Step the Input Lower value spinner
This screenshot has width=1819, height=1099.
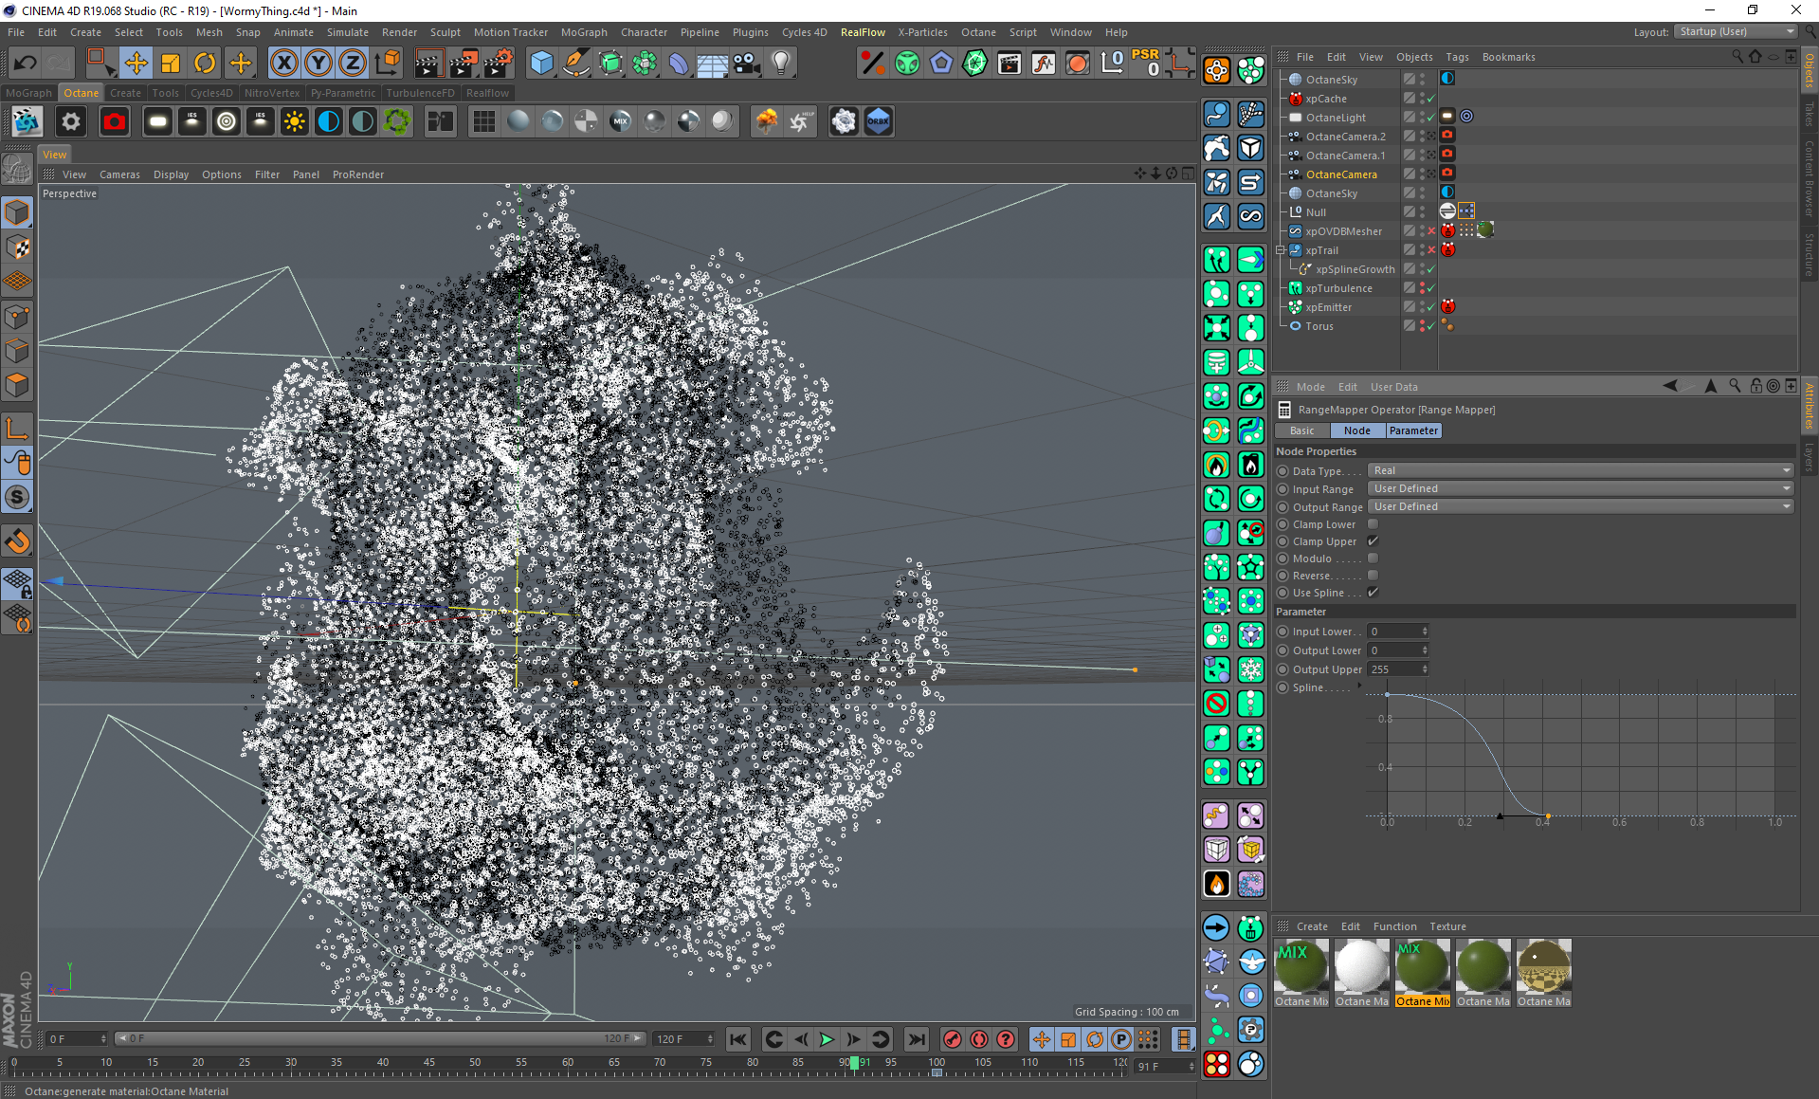(x=1425, y=632)
